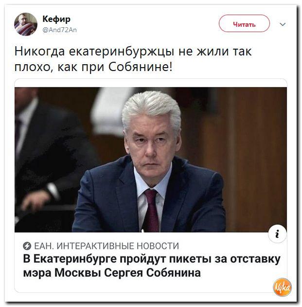This screenshot has width=302, height=307.
Task: Click tweet line "плохо, как при Собянине!"
Action: pos(93,67)
